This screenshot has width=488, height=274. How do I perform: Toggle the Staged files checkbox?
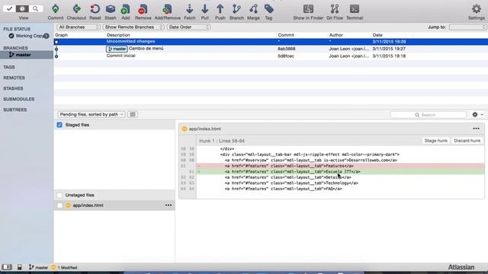[x=59, y=125]
